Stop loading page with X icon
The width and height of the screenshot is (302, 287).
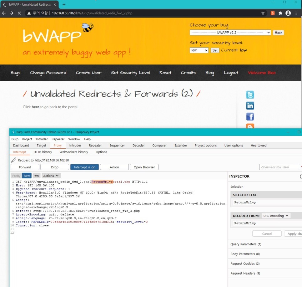click(x=19, y=13)
